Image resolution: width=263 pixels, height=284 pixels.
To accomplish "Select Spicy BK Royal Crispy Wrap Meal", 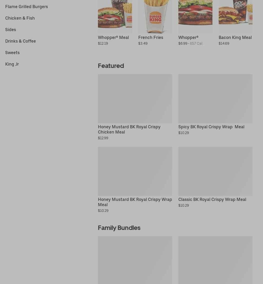I will click(x=211, y=127).
